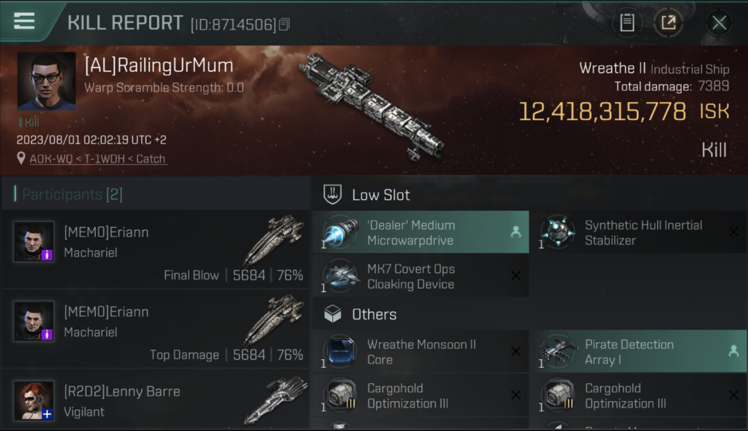Open RailingUrMum's character portrait
The height and width of the screenshot is (431, 748).
47,81
